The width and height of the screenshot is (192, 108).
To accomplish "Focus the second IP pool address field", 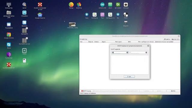I will point(139,52).
